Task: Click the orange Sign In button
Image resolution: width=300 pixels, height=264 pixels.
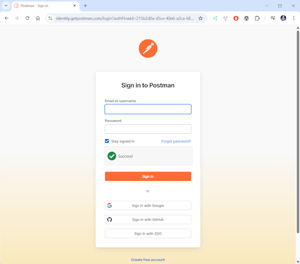Action: [x=148, y=176]
